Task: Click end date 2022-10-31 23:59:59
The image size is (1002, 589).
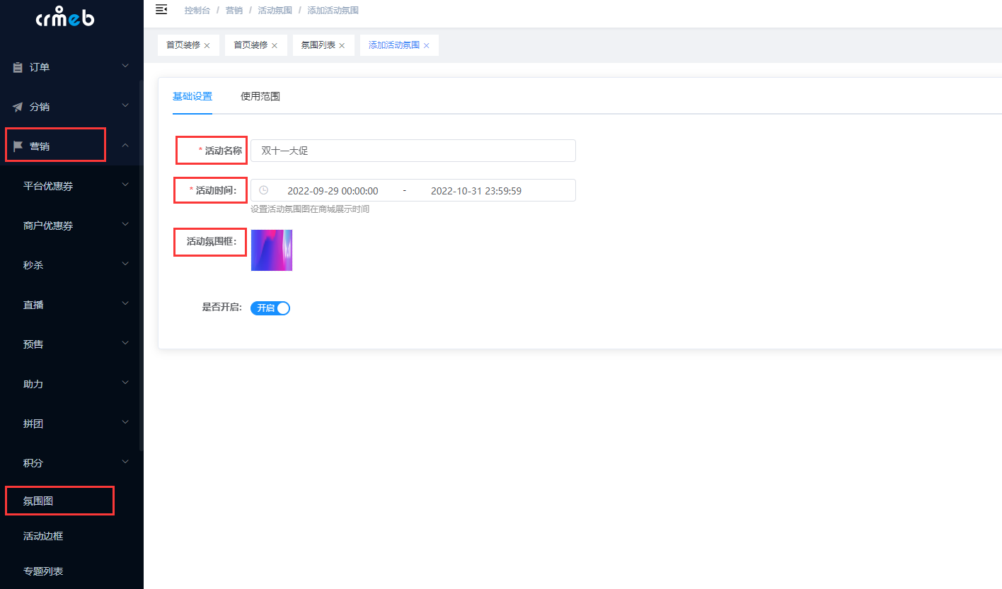Action: coord(476,191)
